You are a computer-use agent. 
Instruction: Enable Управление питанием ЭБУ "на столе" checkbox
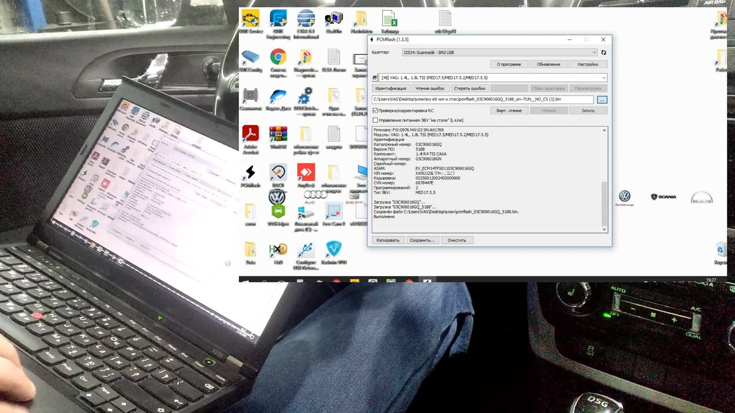tap(375, 120)
